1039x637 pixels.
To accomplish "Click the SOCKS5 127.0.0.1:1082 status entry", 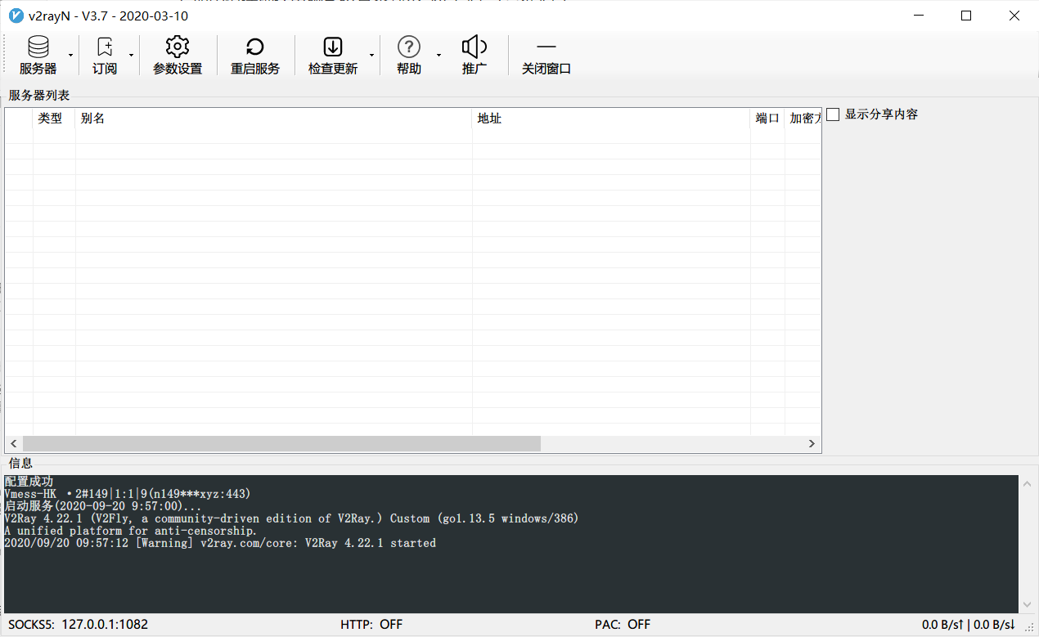I will [79, 625].
